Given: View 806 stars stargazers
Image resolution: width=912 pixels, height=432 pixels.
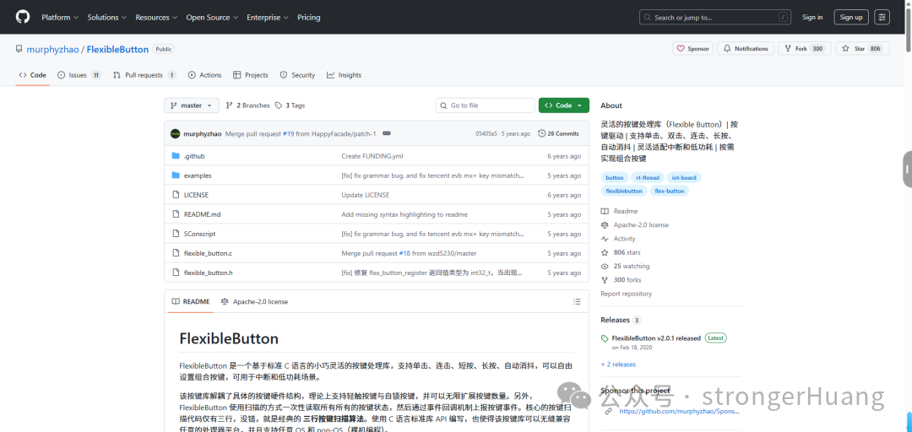Looking at the screenshot, I should (621, 252).
